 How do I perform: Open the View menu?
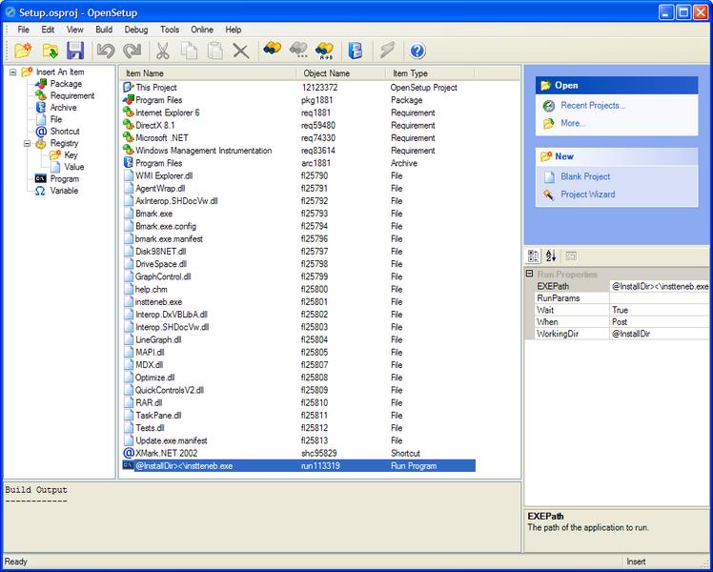(75, 30)
